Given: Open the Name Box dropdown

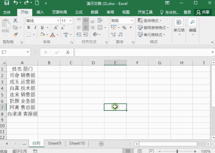Looking at the screenshot, I should (x=28, y=52).
